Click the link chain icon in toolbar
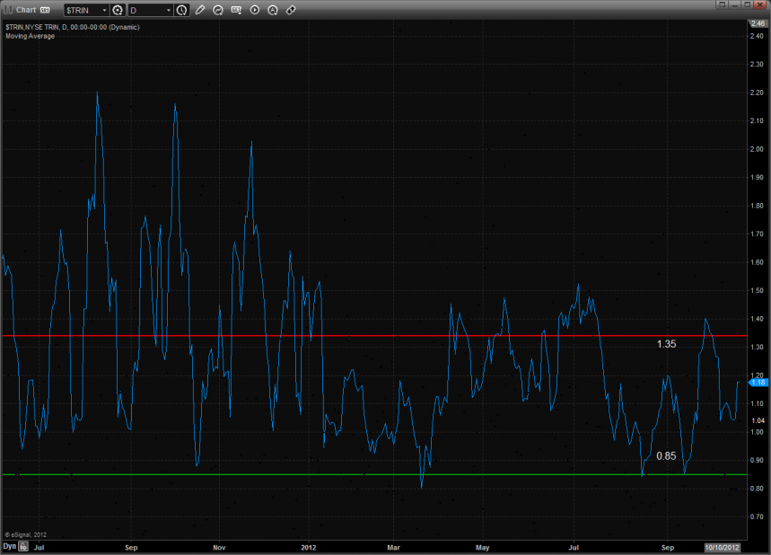The image size is (771, 555). coord(291,10)
